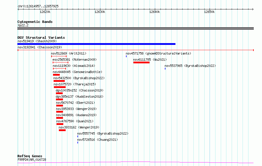
Task: Open nsv5557745 (ByrskaBishop2022) variant label
Action: tap(103, 133)
